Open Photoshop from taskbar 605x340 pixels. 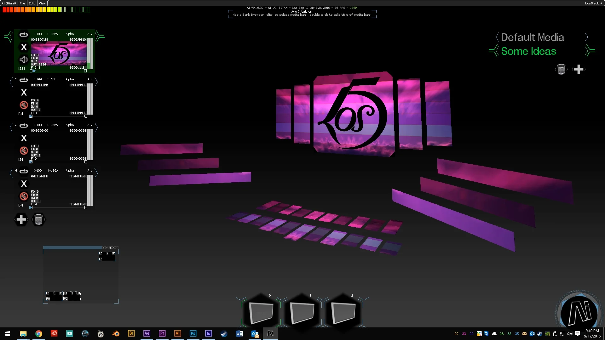(x=193, y=333)
